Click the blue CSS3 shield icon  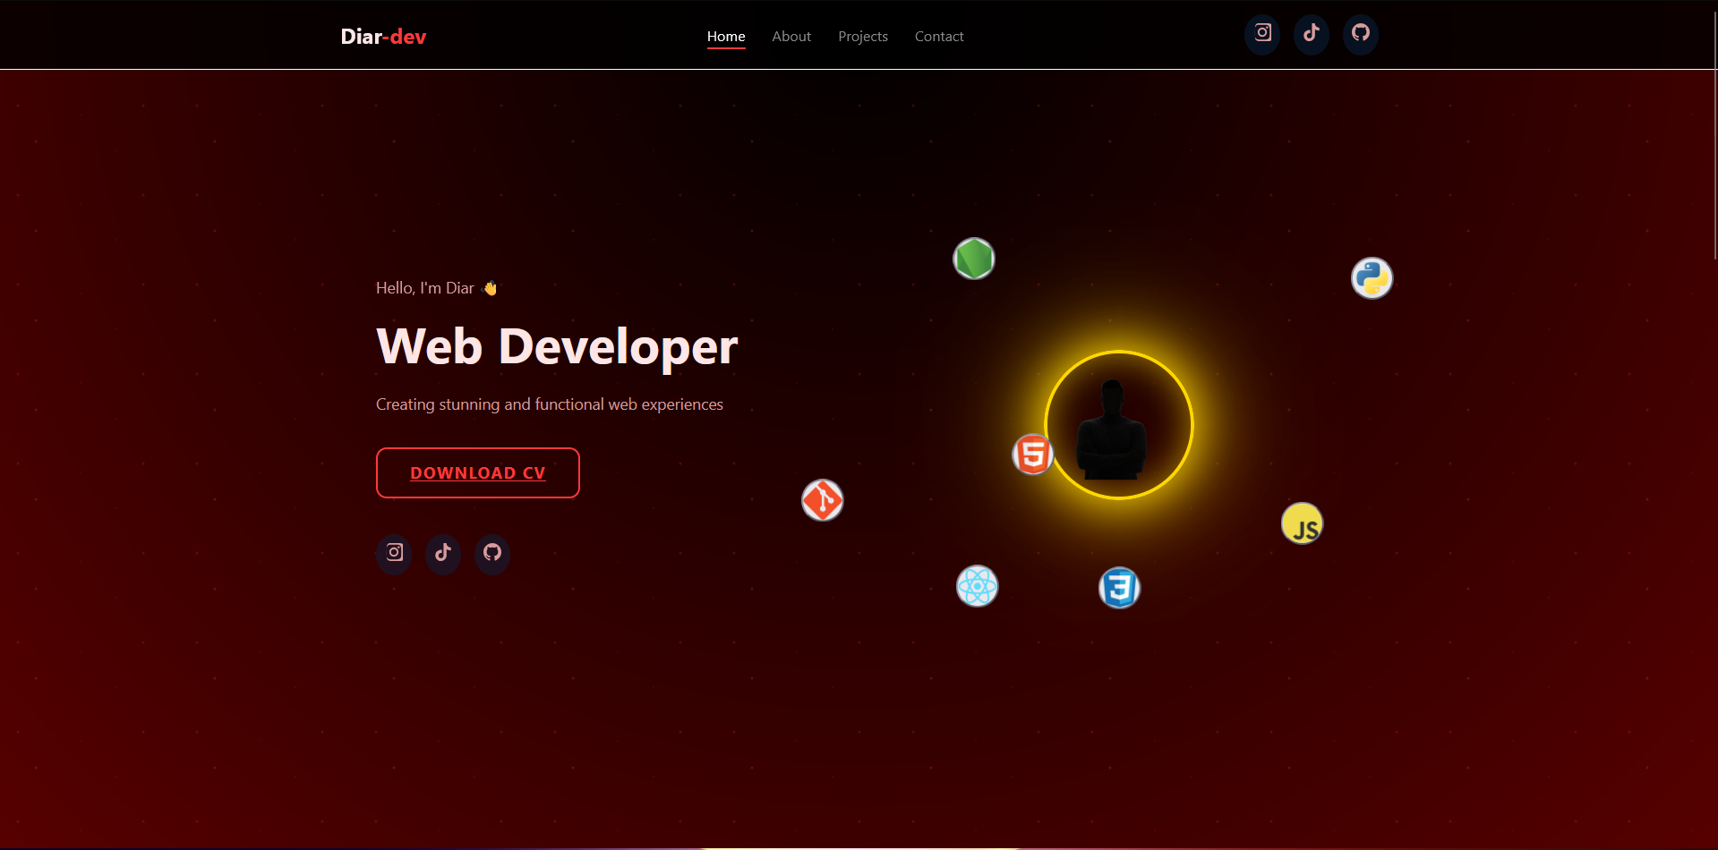(x=1119, y=588)
